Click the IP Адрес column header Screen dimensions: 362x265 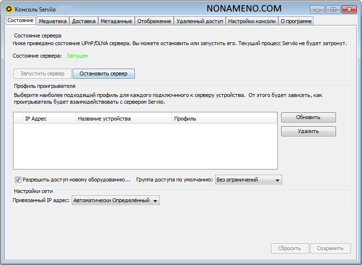(x=44, y=119)
